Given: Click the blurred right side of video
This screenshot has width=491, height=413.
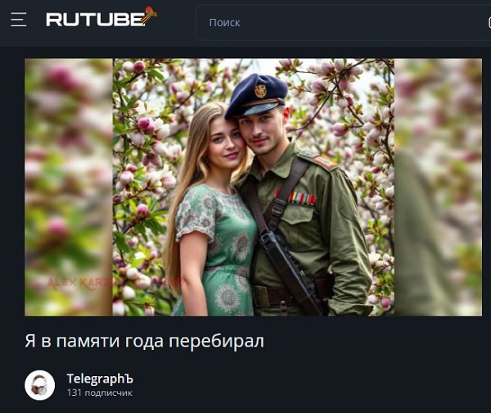Looking at the screenshot, I should pos(438,187).
